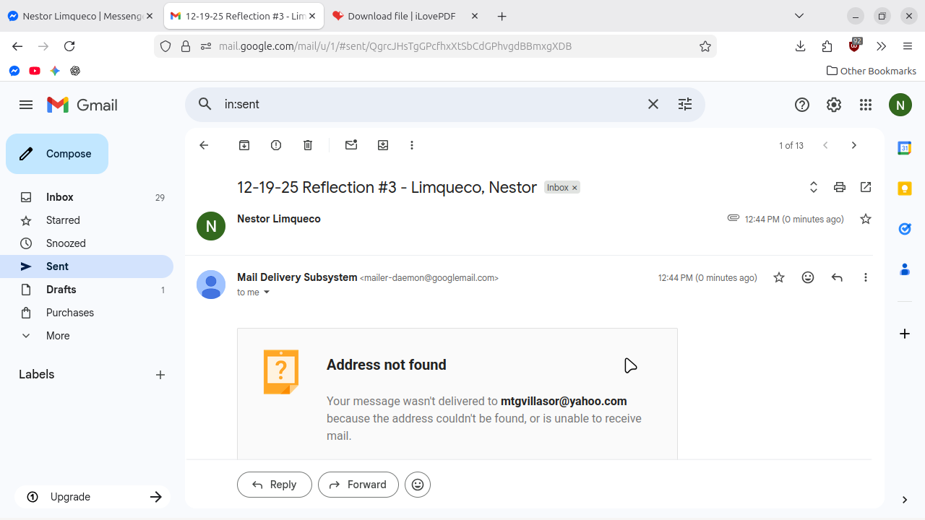Expand recipient details next to 'to me'
Image resolution: width=925 pixels, height=520 pixels.
[267, 292]
